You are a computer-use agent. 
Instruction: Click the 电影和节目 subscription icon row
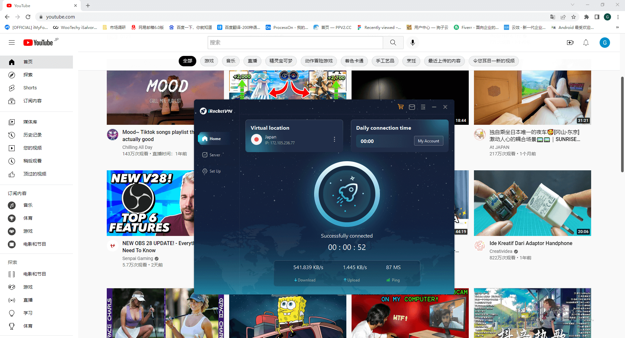[x=36, y=244]
